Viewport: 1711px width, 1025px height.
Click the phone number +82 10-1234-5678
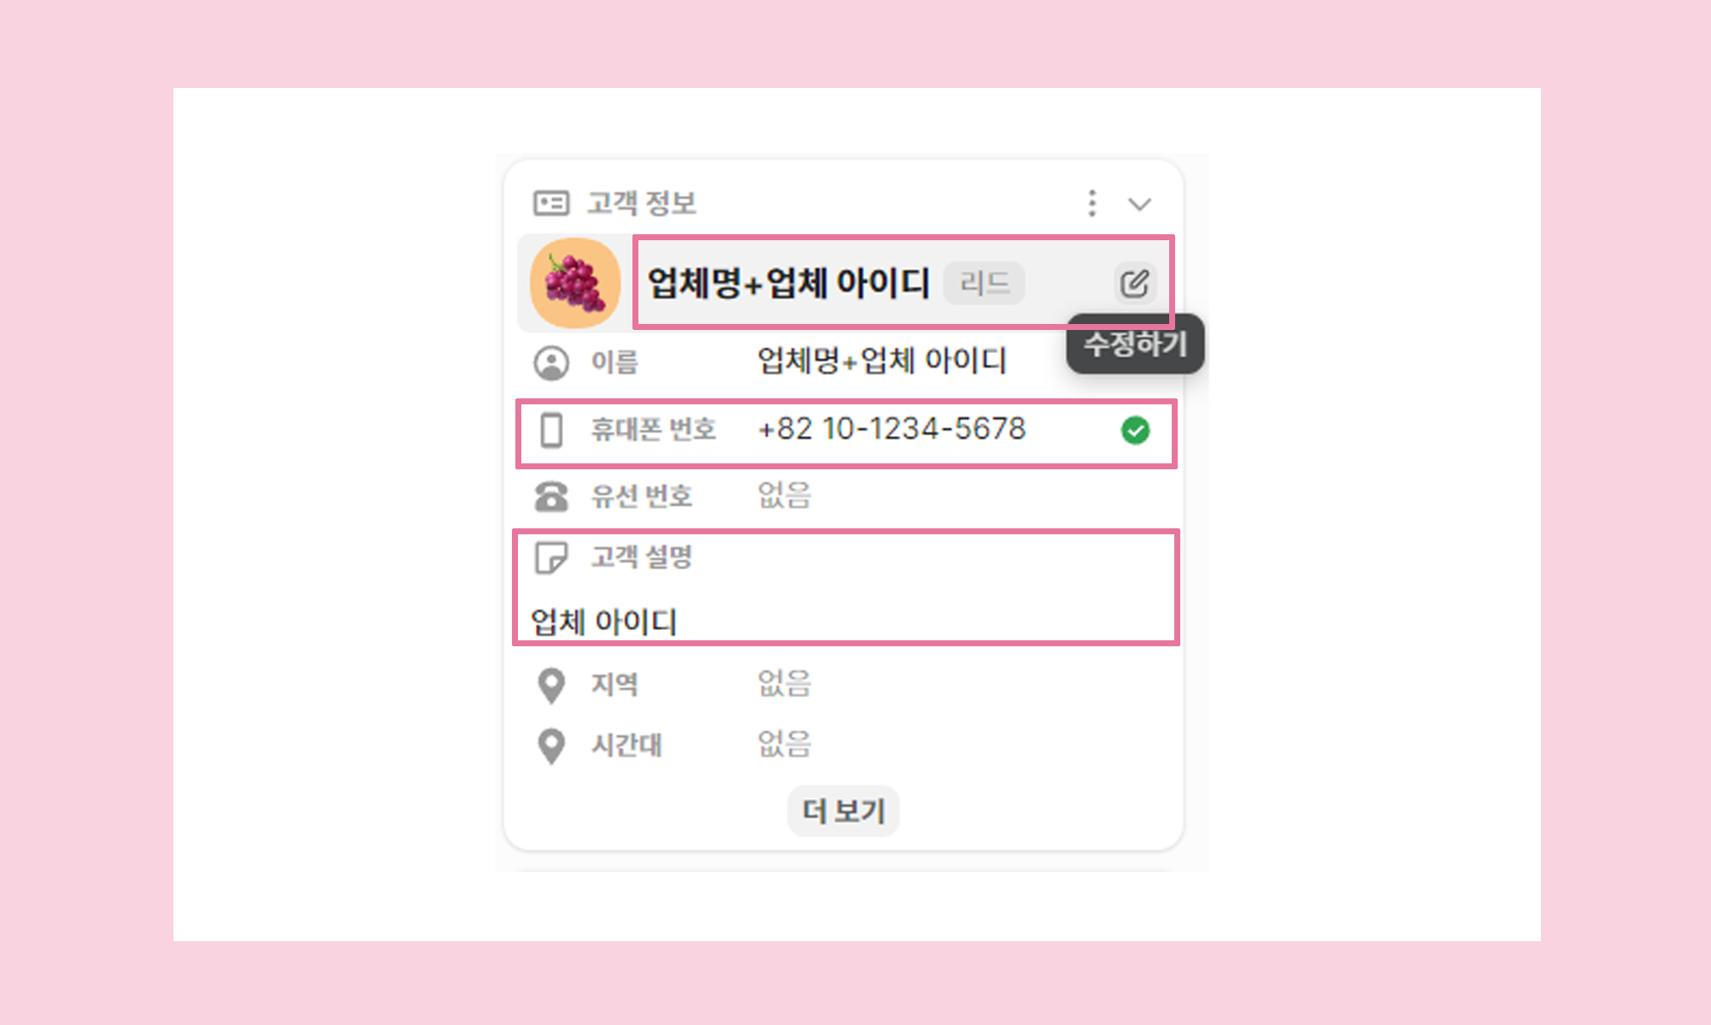coord(891,429)
